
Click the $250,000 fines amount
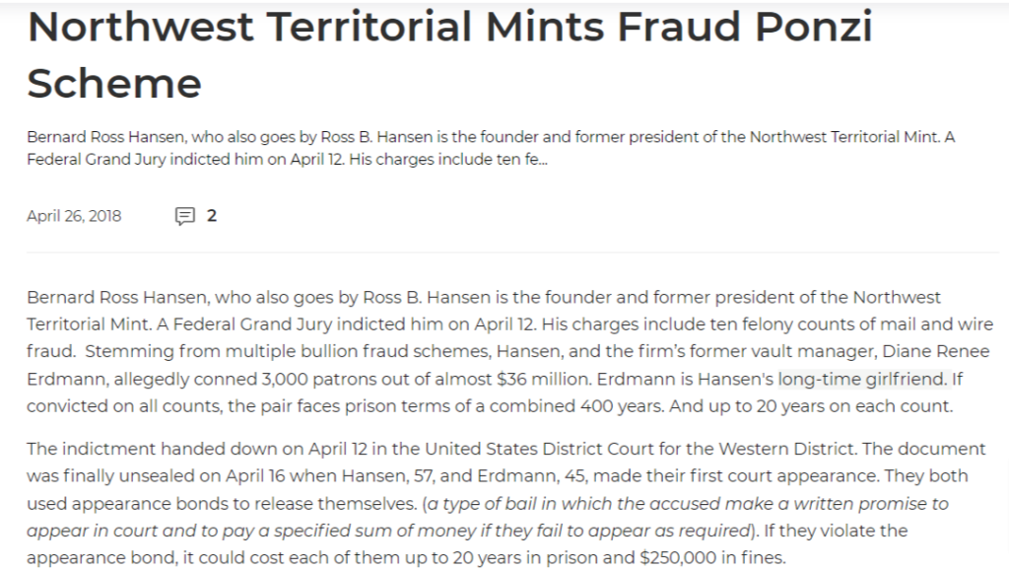[678, 557]
